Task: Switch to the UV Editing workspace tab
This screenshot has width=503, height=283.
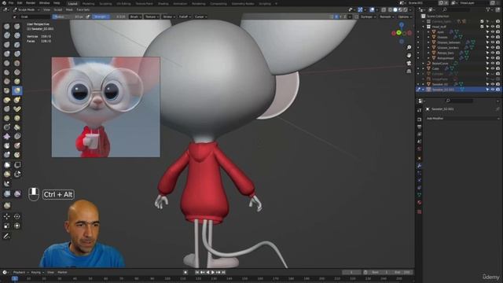Action: [124, 4]
